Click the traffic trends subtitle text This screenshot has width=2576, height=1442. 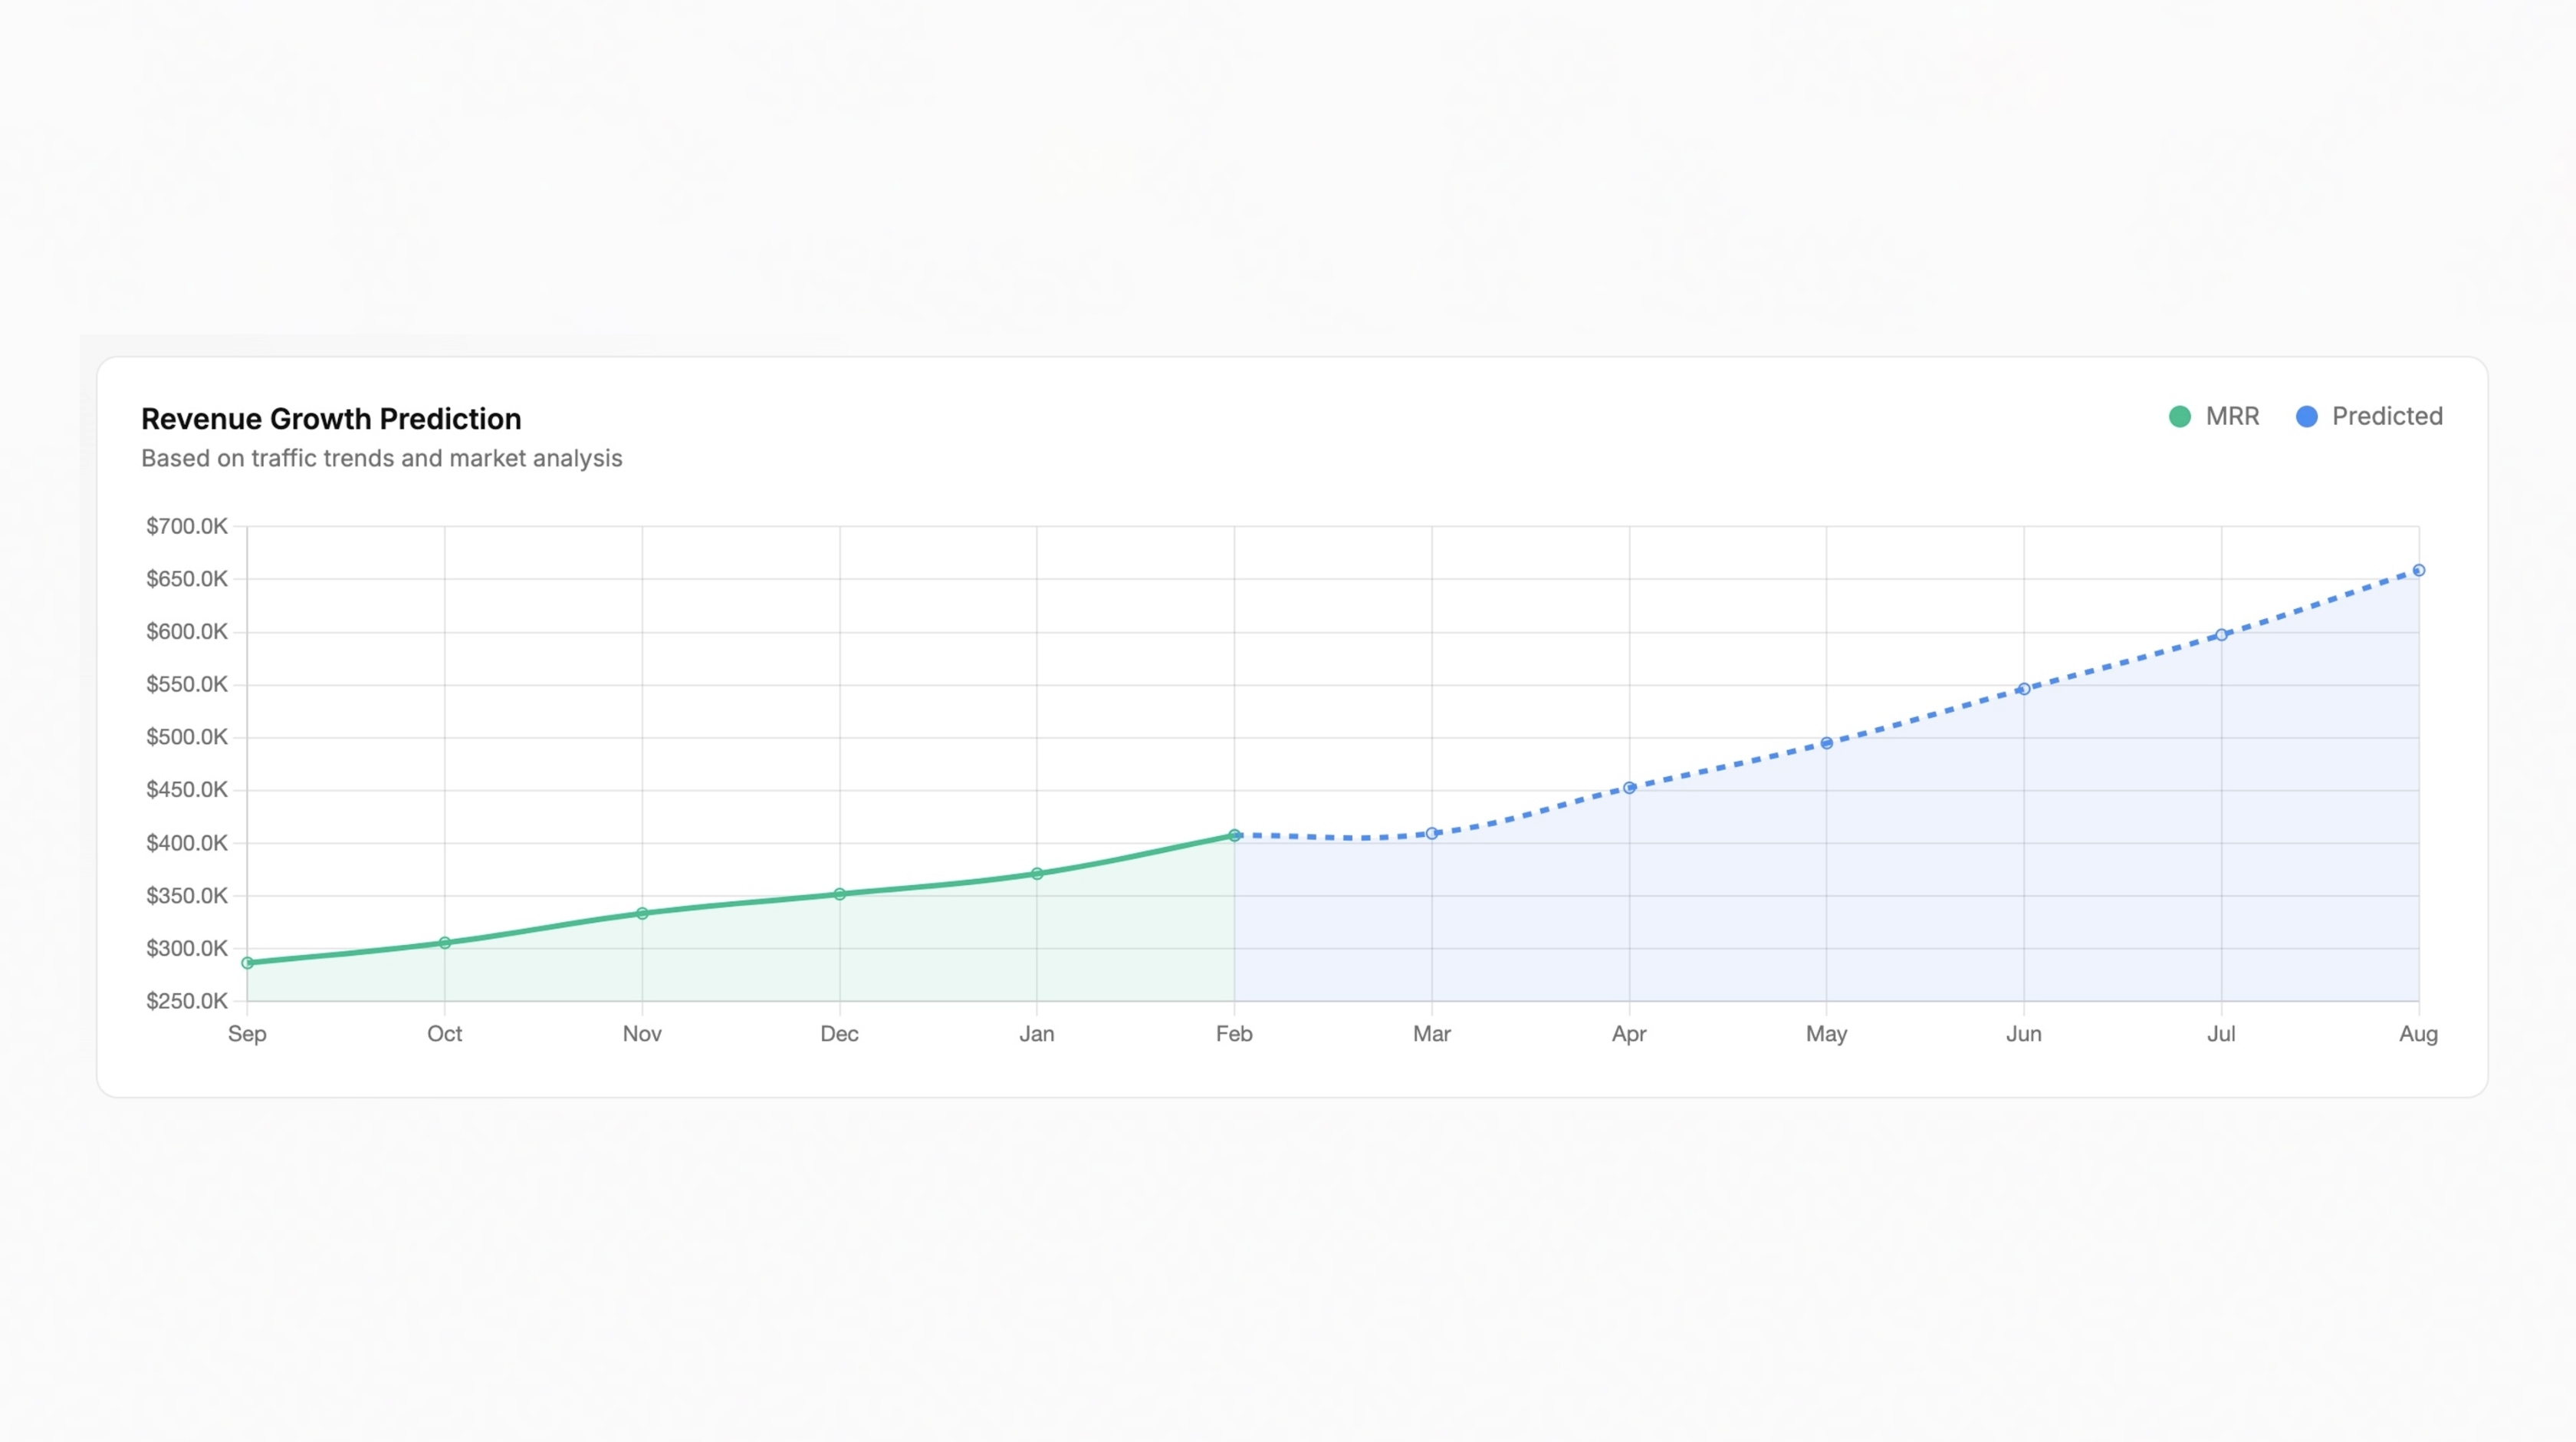pos(381,459)
